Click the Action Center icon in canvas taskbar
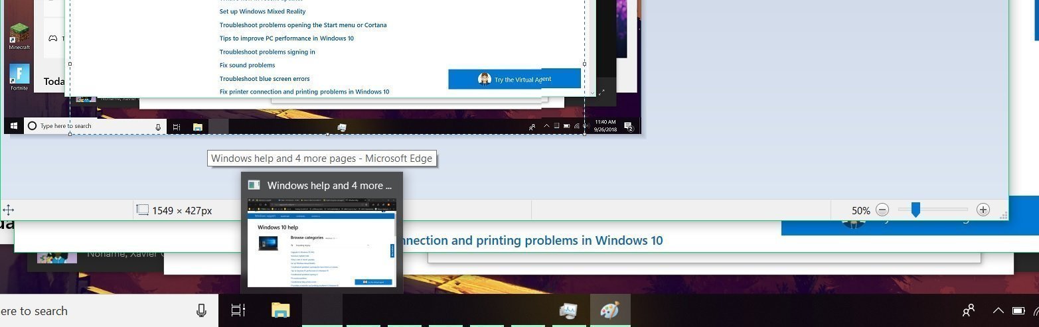1039x327 pixels. point(629,127)
